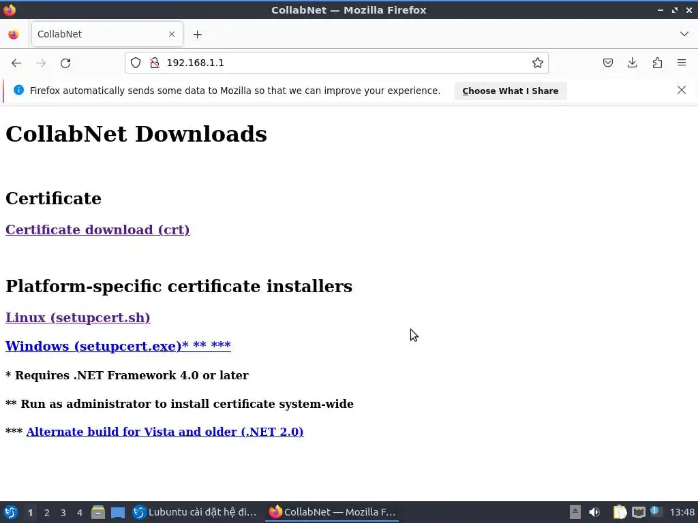
Task: Dismiss the Mozilla data notification bar
Action: click(x=682, y=91)
